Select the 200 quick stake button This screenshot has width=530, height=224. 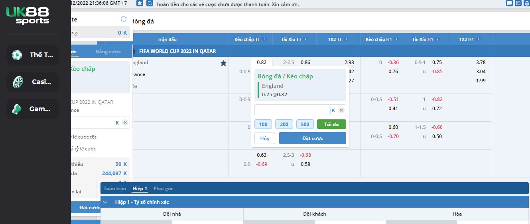pyautogui.click(x=284, y=124)
